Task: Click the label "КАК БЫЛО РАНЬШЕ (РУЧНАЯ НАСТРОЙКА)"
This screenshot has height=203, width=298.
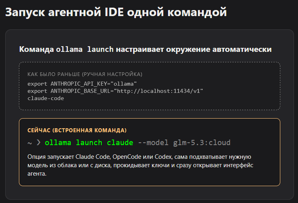Action: pos(85,74)
